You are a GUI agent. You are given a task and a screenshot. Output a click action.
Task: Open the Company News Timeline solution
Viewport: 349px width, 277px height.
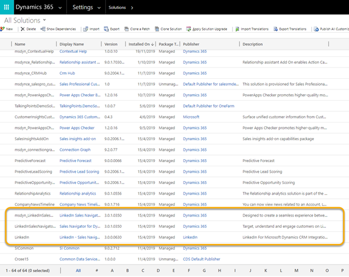tap(80, 204)
